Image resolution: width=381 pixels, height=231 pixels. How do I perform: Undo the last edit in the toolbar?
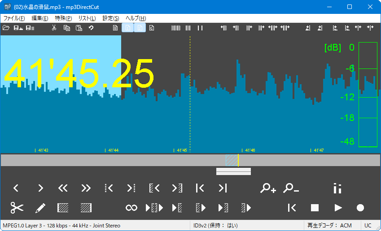point(91,28)
